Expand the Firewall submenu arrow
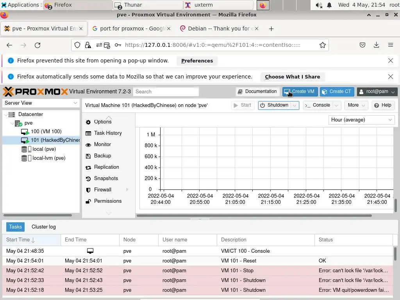400x300 pixels. (x=127, y=189)
